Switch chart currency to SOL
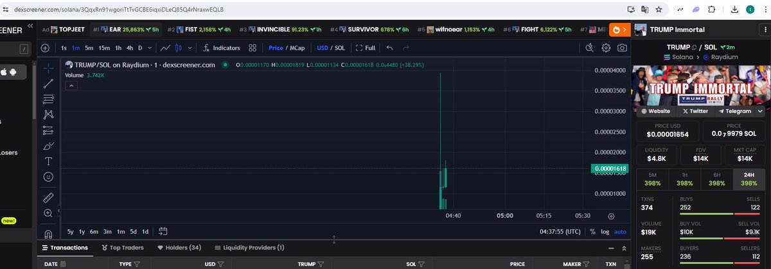The image size is (771, 269). point(340,48)
